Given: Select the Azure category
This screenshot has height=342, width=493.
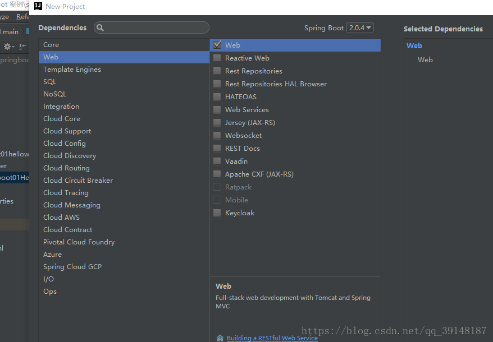Looking at the screenshot, I should [x=124, y=254].
